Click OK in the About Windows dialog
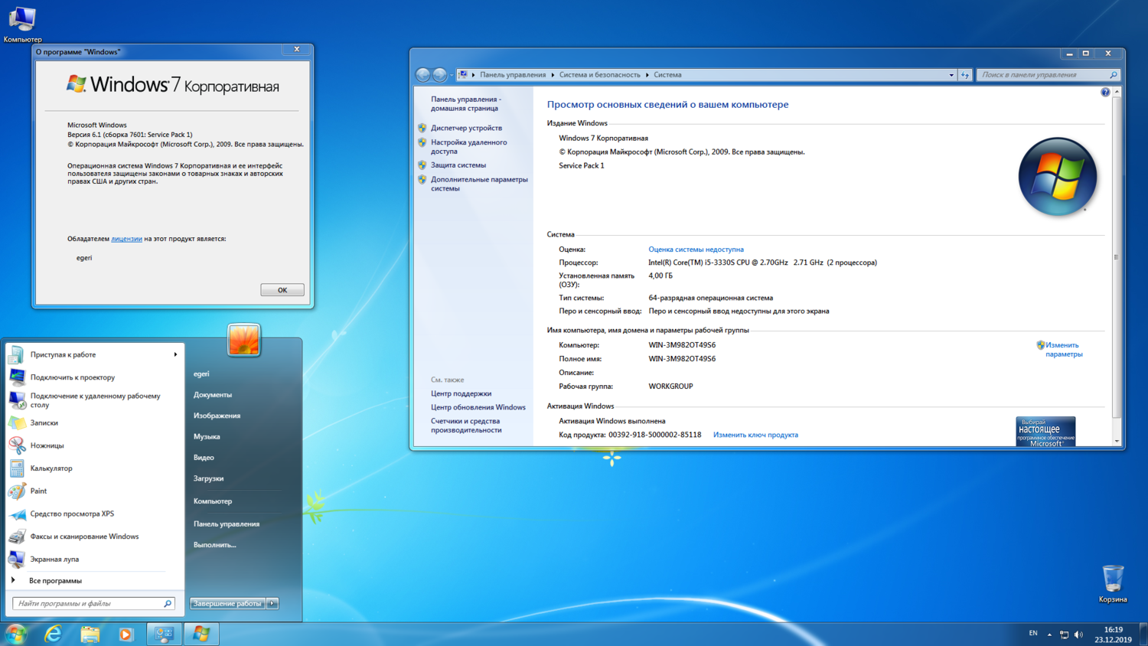1148x646 pixels. tap(282, 290)
